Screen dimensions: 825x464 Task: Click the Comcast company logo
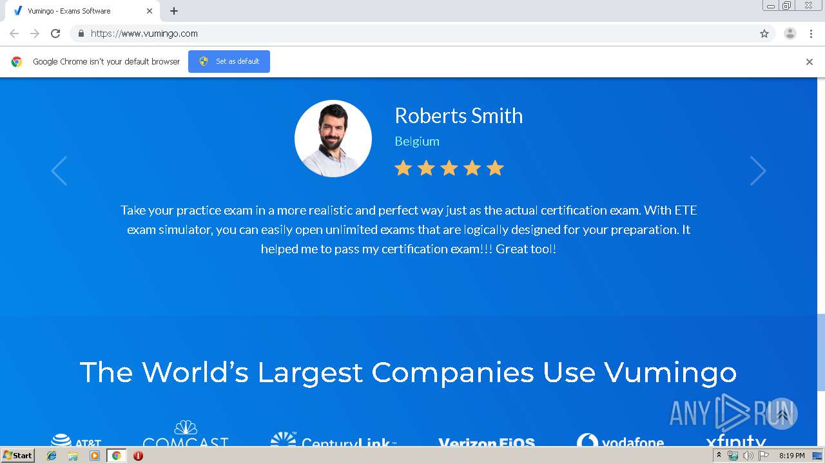pyautogui.click(x=186, y=434)
